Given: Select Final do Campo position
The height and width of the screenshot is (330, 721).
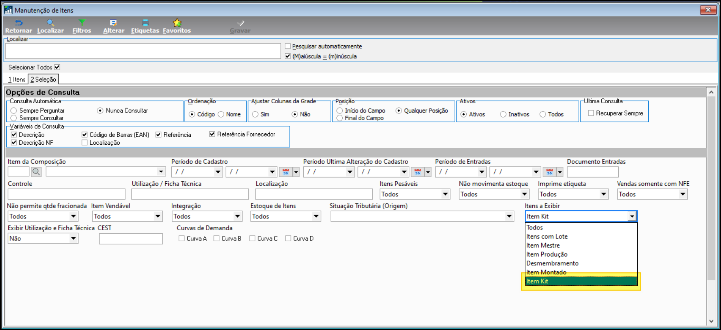Looking at the screenshot, I should (x=340, y=118).
